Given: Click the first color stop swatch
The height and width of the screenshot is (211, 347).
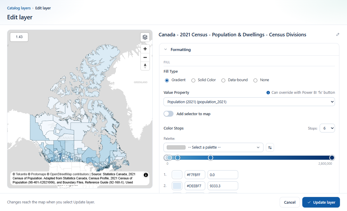Looking at the screenshot, I should (177, 175).
